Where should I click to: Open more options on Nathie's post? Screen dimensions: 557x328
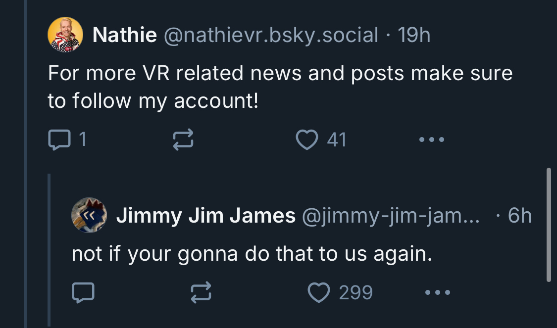pos(431,141)
